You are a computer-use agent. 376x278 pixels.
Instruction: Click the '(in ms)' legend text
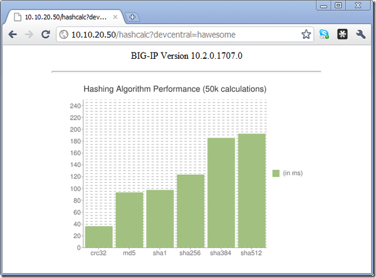point(293,173)
